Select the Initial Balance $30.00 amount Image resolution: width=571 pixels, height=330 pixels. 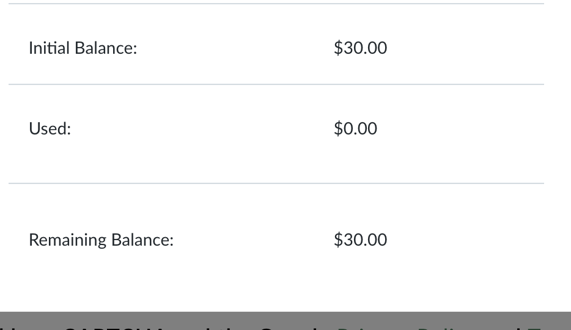(x=360, y=48)
